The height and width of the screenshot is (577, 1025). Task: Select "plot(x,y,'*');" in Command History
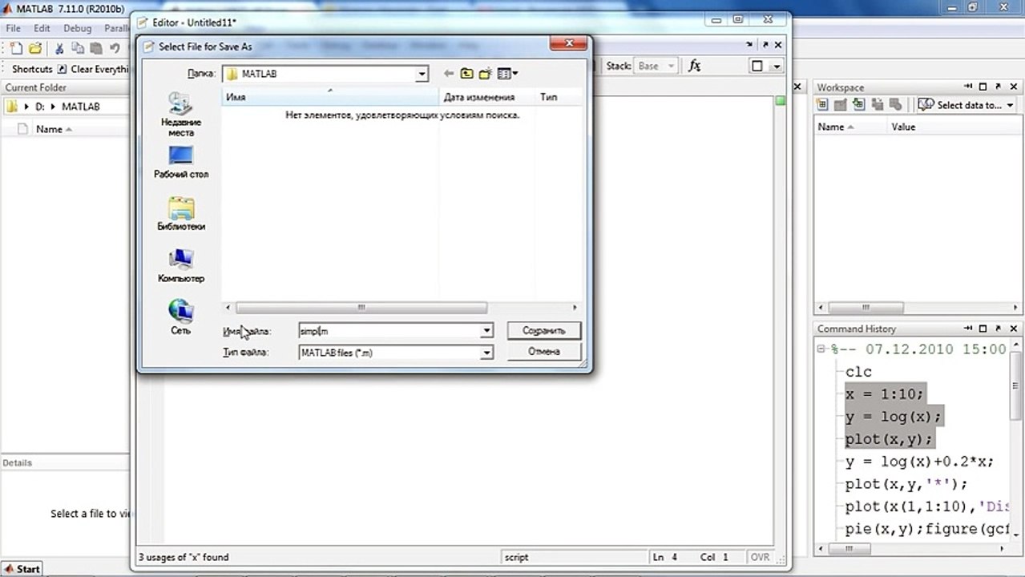906,484
